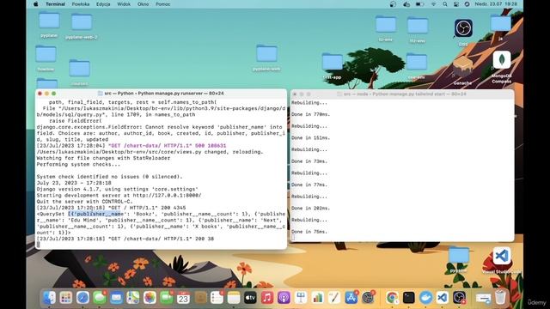Click the http://127.0.0.1:8000/ server address
This screenshot has width=550, height=309.
167,195
